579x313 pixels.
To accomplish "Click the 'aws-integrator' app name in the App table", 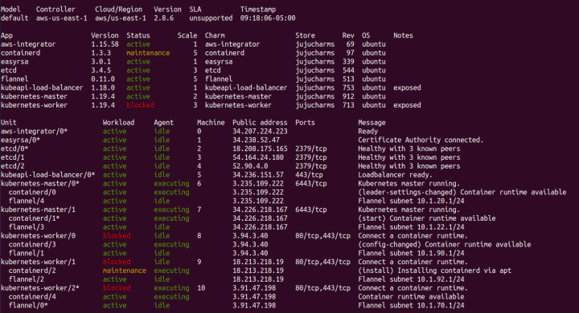I will click(x=28, y=44).
